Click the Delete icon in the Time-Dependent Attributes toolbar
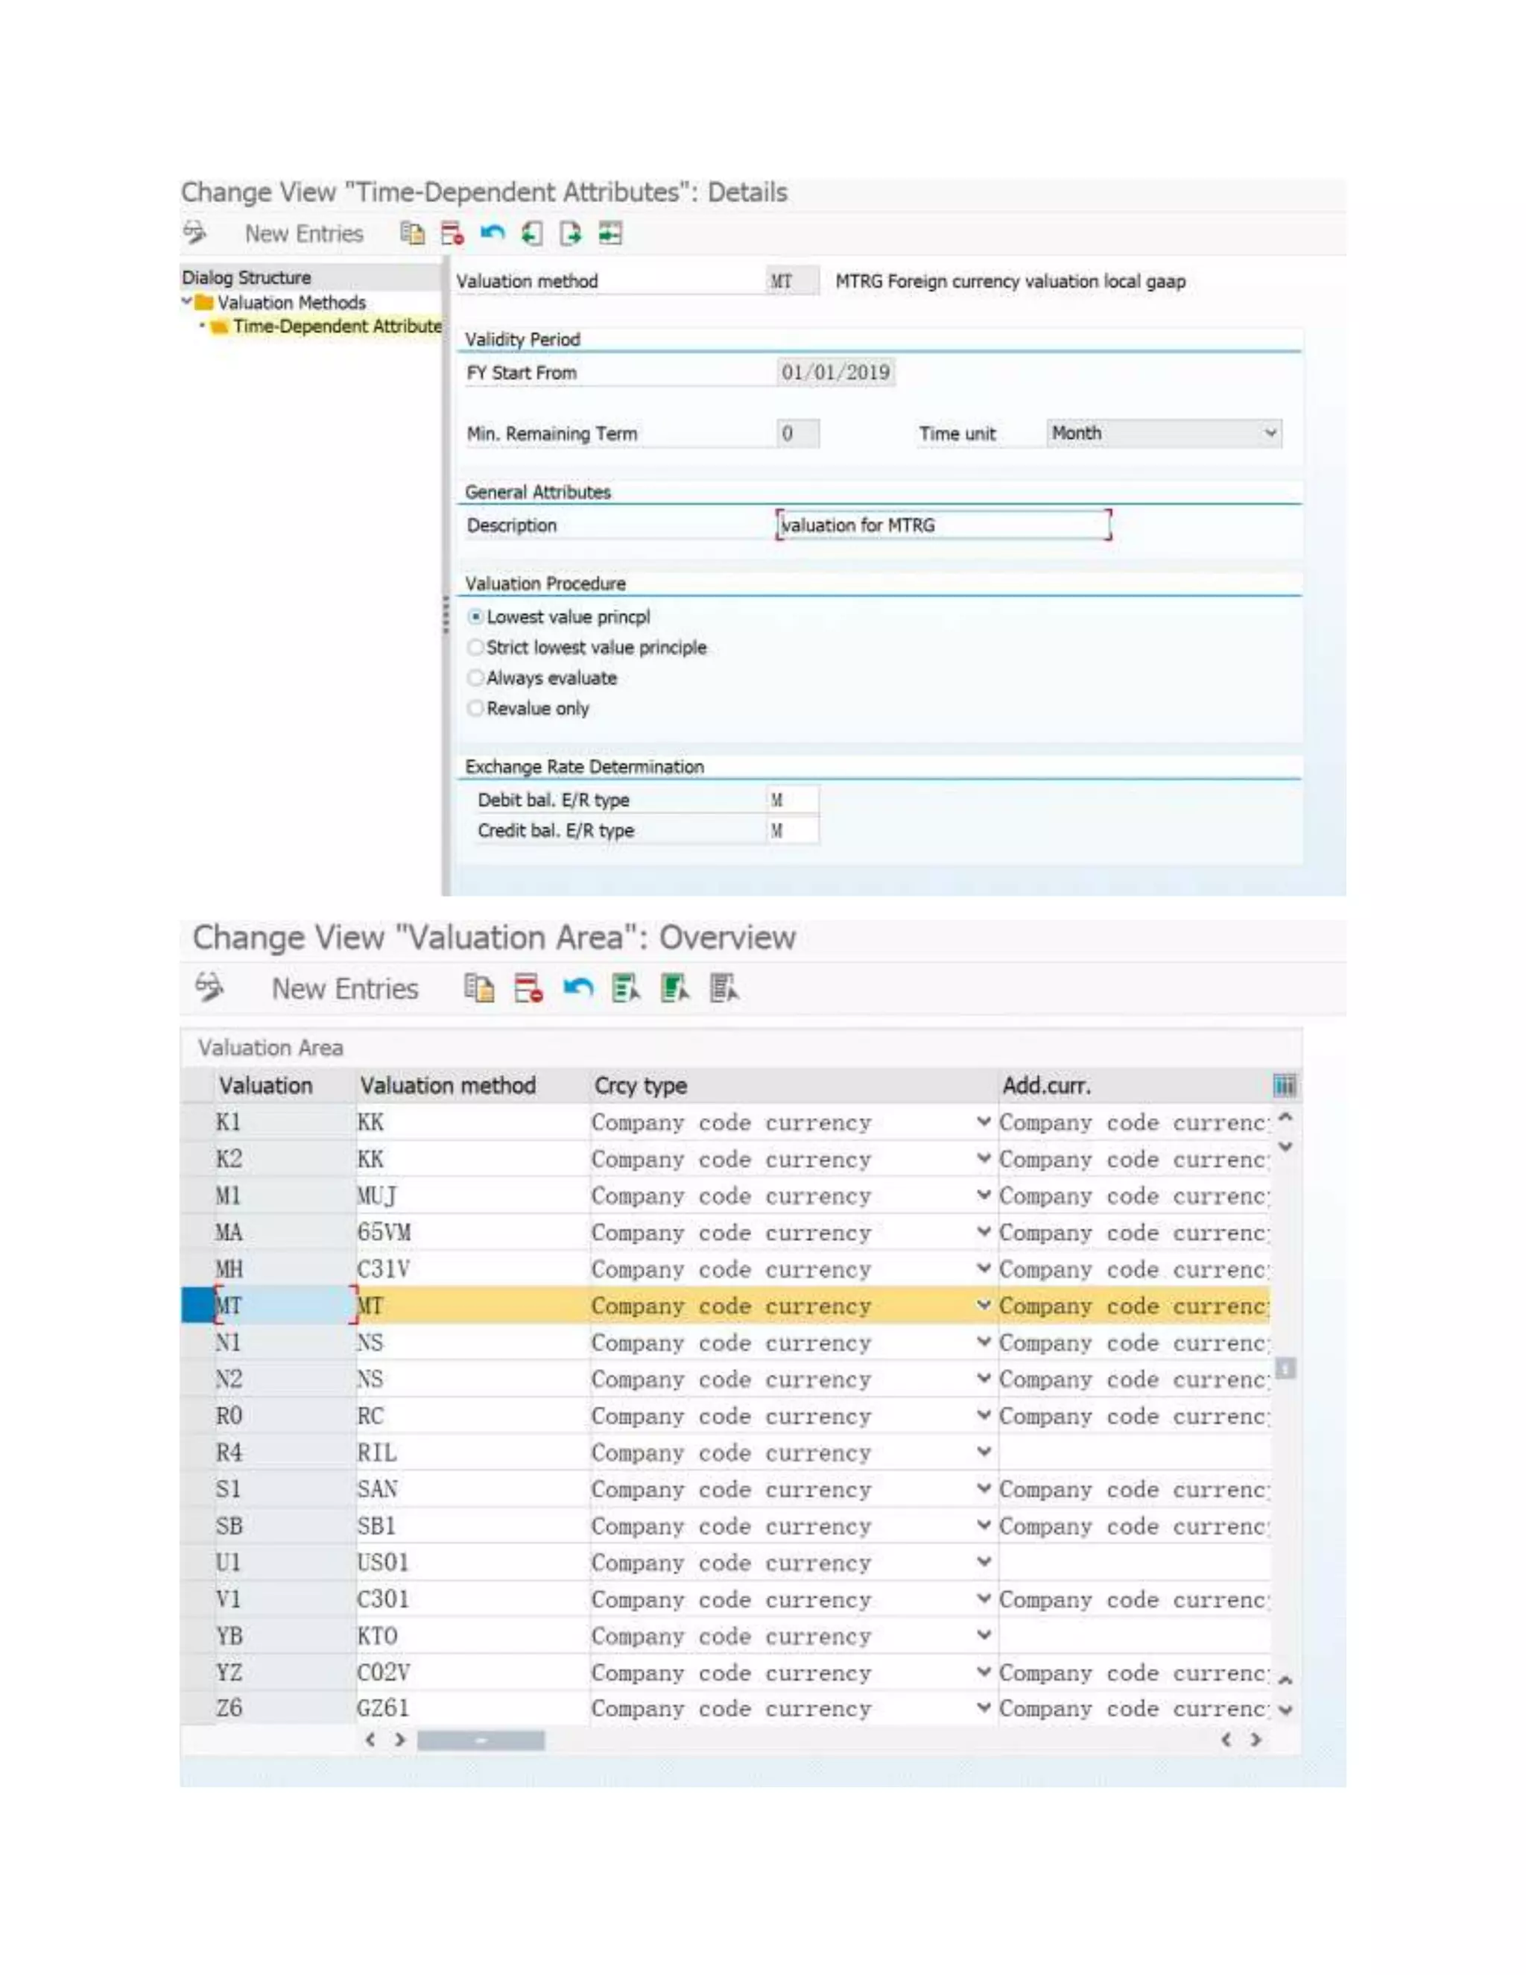This screenshot has width=1526, height=1975. pos(452,233)
